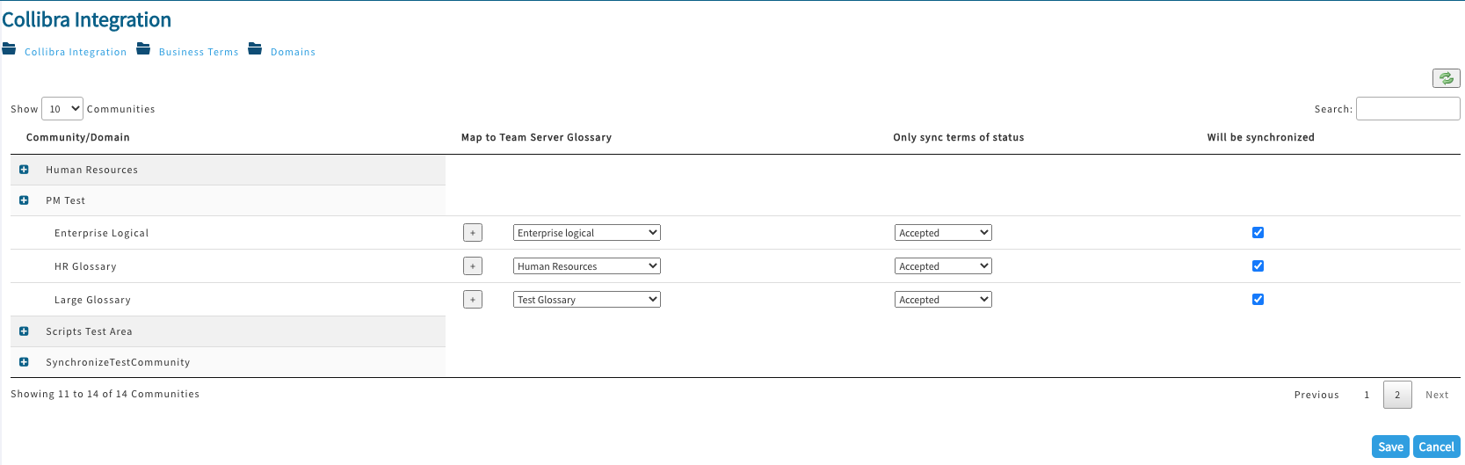Uncheck synchronize checkbox for Enterprise Logical
Image resolution: width=1465 pixels, height=465 pixels.
tap(1258, 233)
